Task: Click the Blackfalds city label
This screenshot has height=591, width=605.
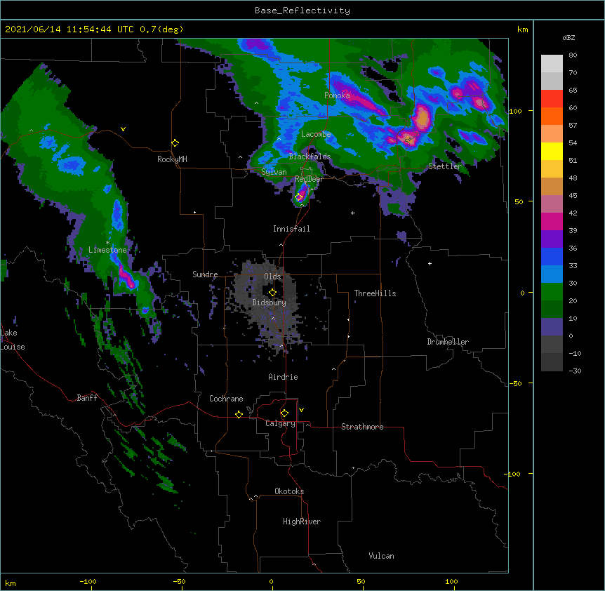Action: pos(310,157)
